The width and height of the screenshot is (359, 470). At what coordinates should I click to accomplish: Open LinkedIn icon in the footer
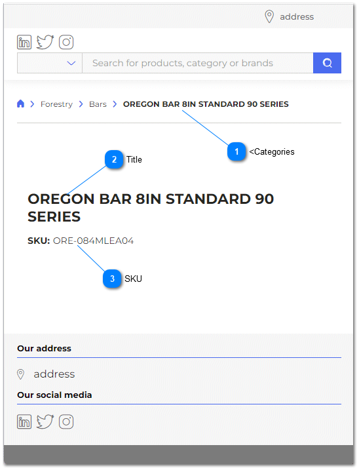(24, 421)
